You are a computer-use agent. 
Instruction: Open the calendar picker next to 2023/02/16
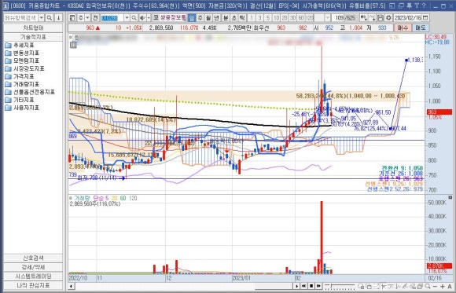425,18
